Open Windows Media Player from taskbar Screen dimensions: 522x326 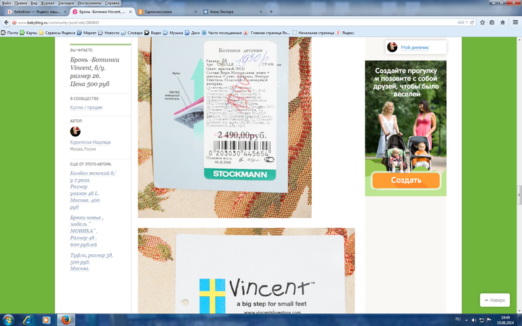46,319
